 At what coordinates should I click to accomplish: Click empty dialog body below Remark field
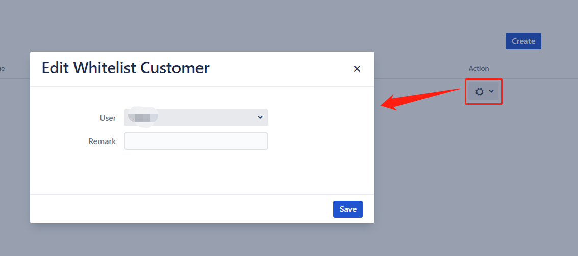(202, 172)
